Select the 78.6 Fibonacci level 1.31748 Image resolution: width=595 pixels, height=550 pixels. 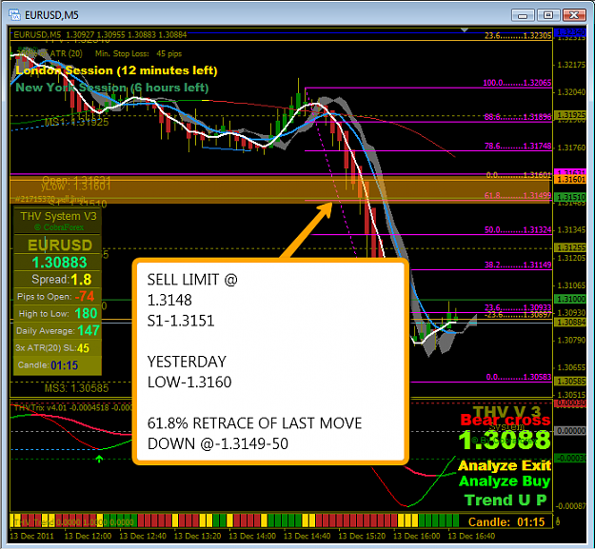(x=518, y=146)
